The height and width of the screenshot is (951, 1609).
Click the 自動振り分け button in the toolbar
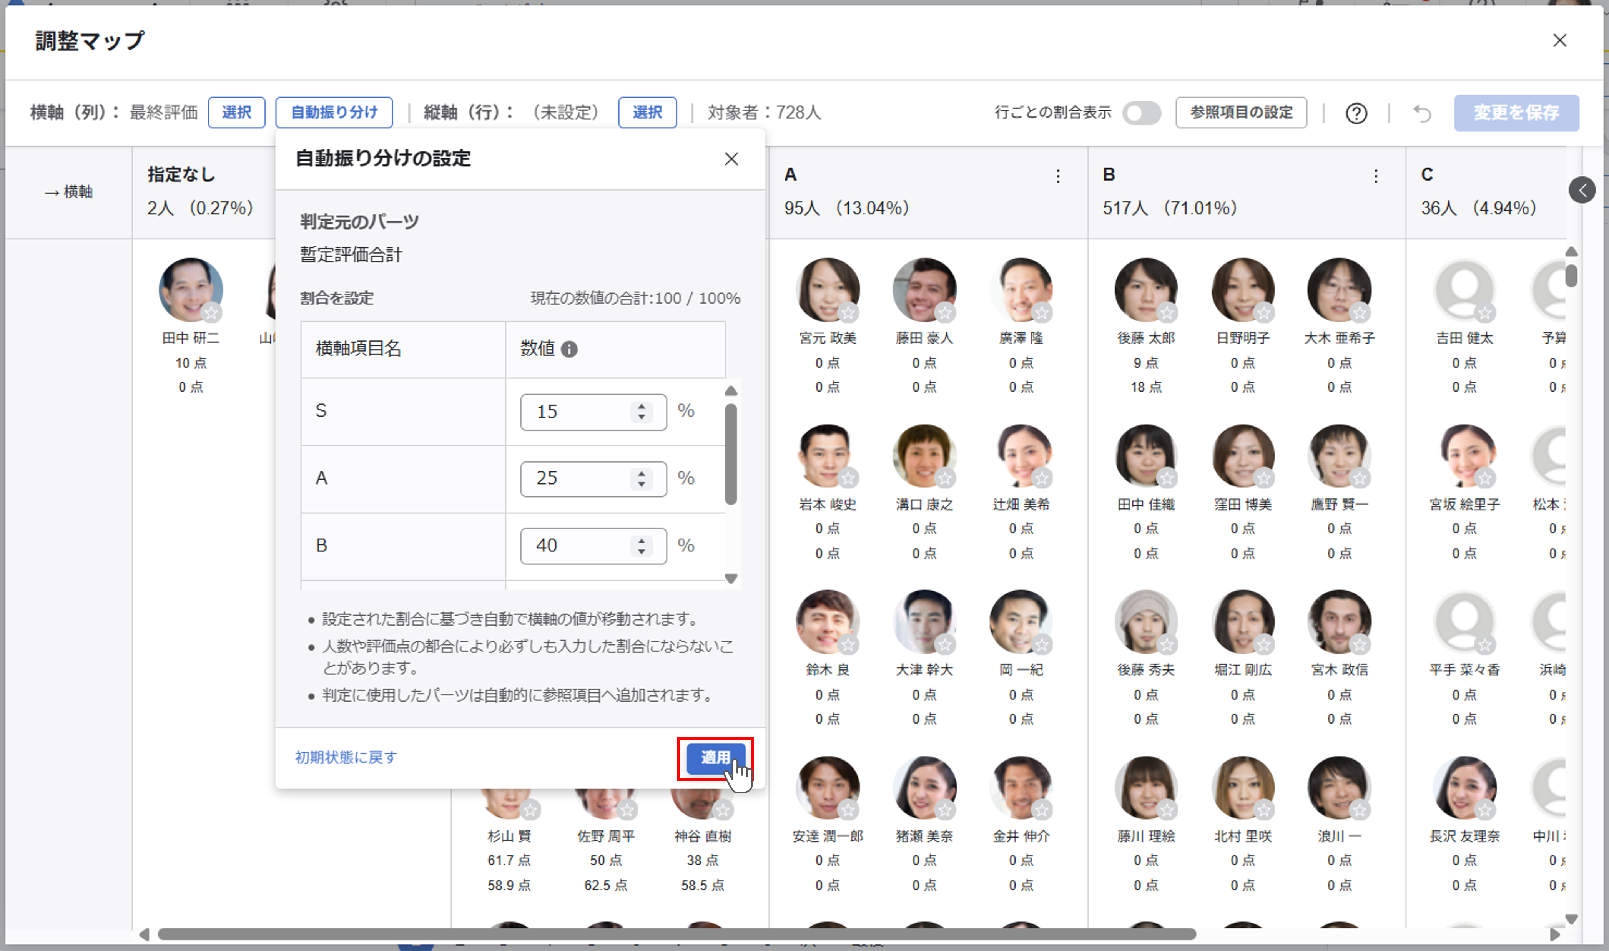(333, 112)
